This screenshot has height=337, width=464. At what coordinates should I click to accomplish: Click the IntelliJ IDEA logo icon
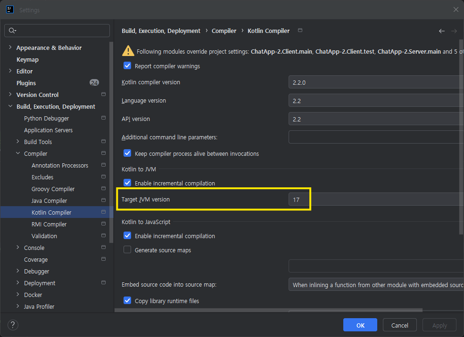pyautogui.click(x=10, y=9)
